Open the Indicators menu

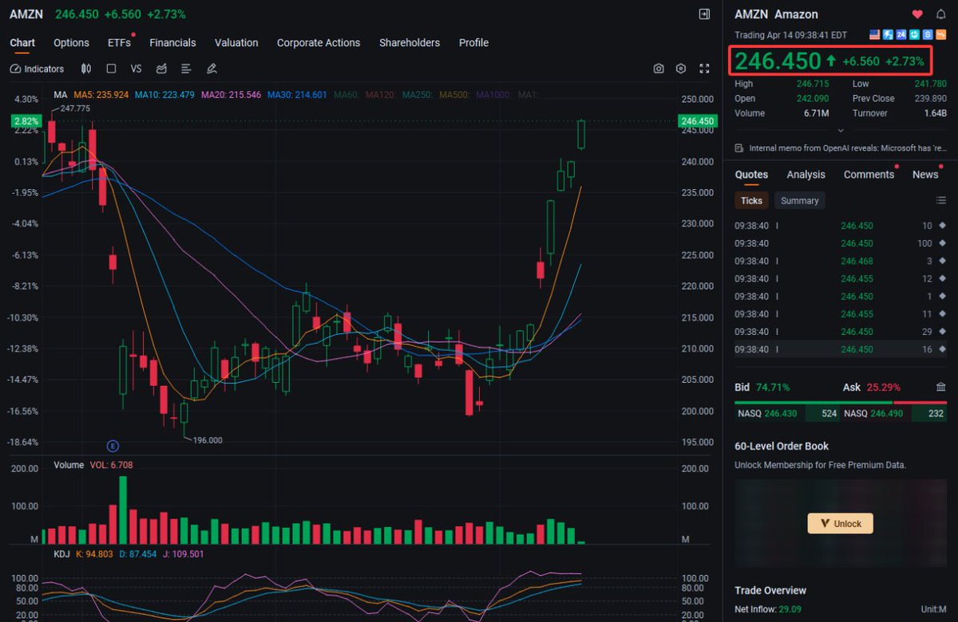click(x=37, y=69)
